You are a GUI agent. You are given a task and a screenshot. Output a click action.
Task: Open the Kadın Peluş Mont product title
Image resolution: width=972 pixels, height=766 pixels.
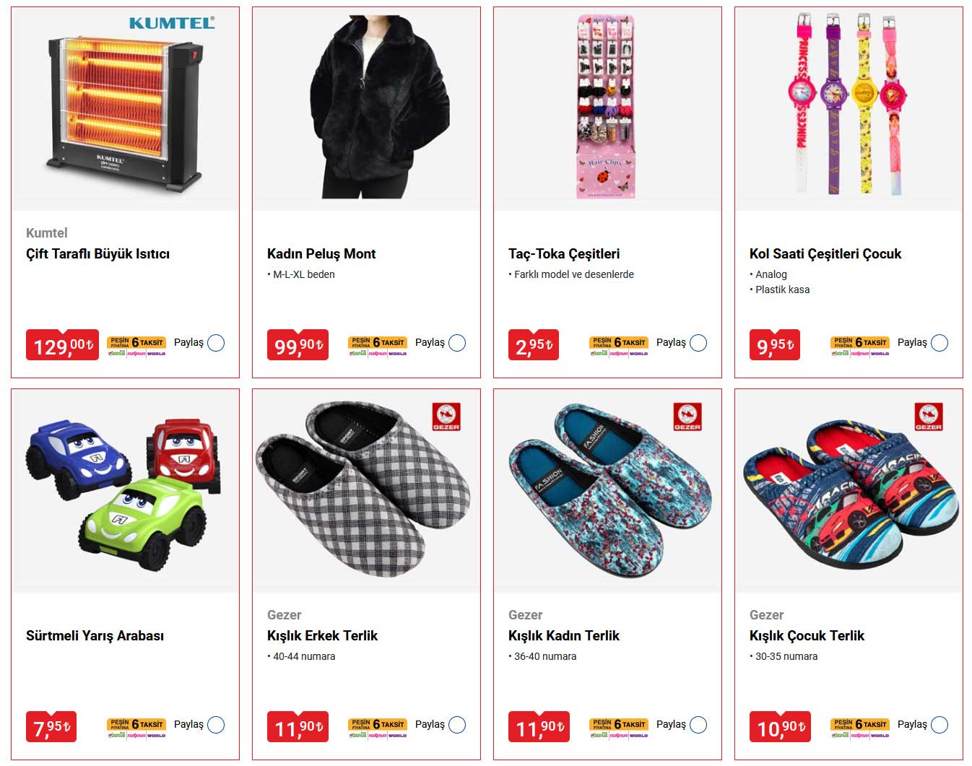pyautogui.click(x=321, y=253)
